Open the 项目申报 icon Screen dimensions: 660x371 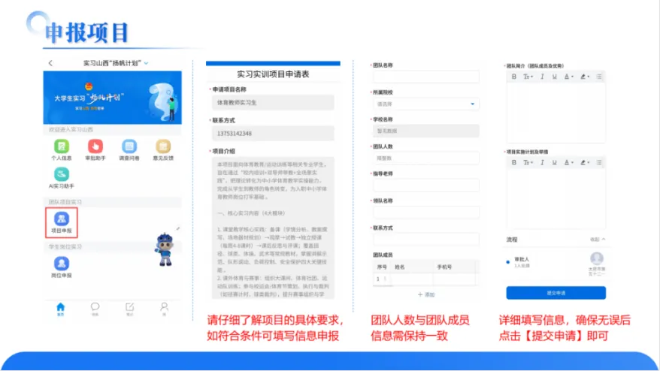click(62, 222)
